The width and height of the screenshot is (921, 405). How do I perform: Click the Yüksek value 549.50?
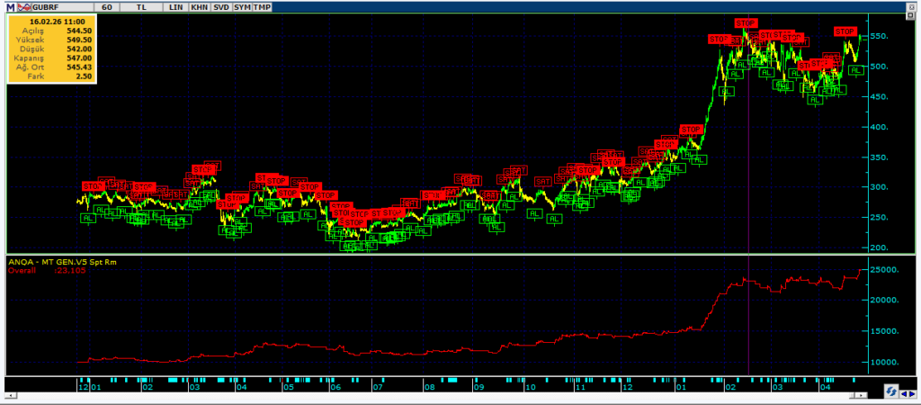tap(79, 40)
